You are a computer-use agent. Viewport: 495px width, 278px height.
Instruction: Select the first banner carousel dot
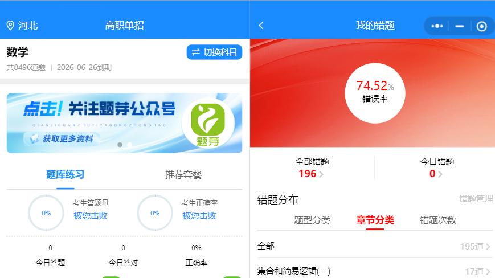click(120, 145)
